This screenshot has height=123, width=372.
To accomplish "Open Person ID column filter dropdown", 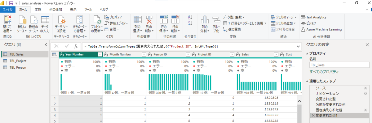I will [188, 54].
